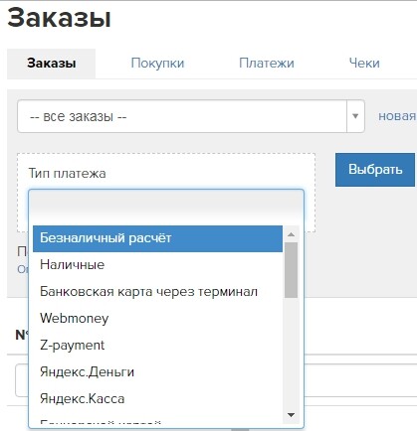Click the Выбрать button

(x=375, y=170)
